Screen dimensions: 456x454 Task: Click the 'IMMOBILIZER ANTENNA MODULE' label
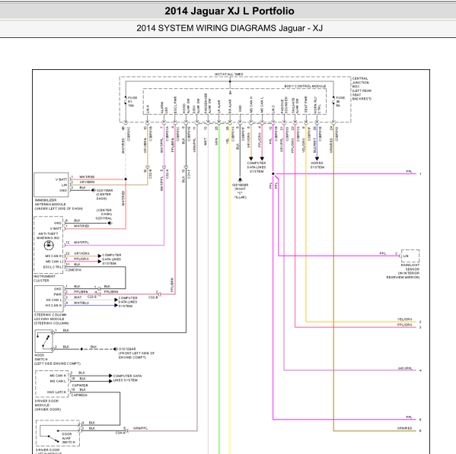59,205
